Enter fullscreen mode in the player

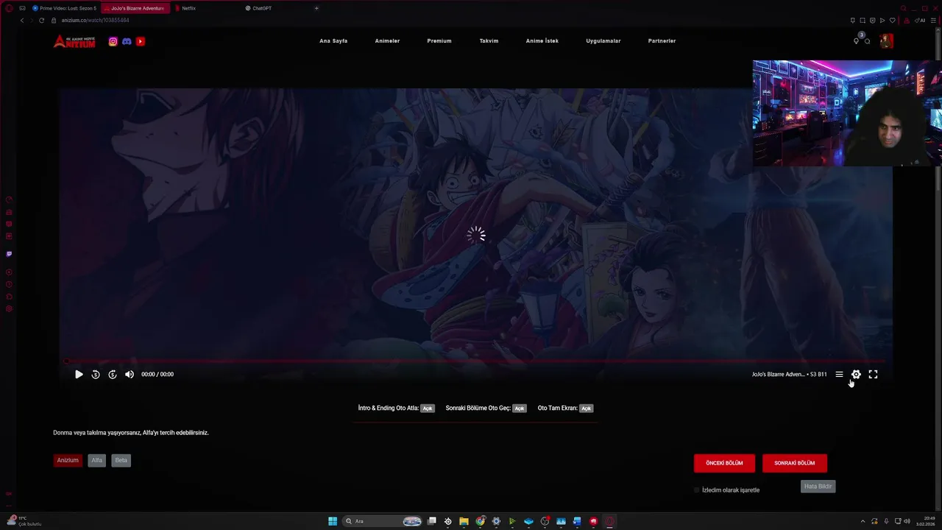click(x=873, y=375)
